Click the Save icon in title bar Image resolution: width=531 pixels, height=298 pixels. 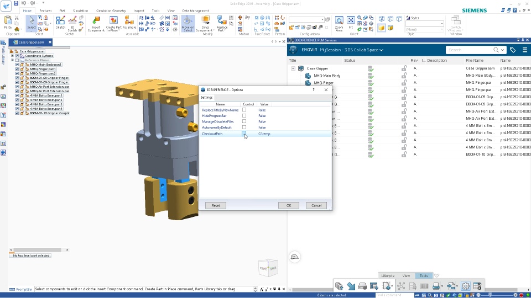click(x=16, y=3)
